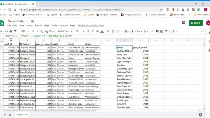The image size is (210, 118).
Task: Click the formula bar QUERY text
Action: pos(39,36)
